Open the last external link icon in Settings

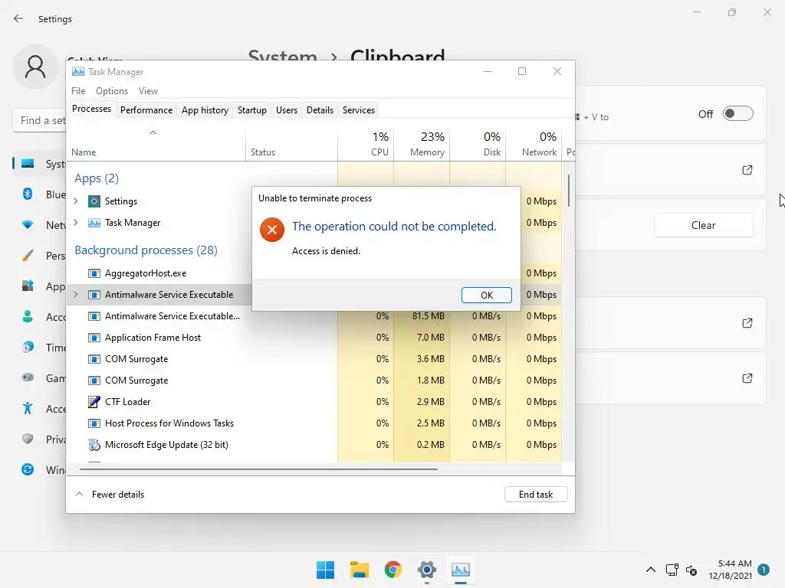pyautogui.click(x=747, y=378)
